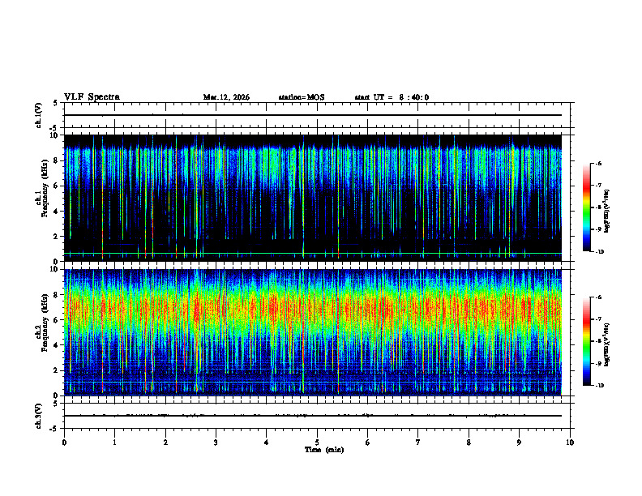Click the "3" tick on the time axis
This screenshot has width=642, height=496.
216,443
